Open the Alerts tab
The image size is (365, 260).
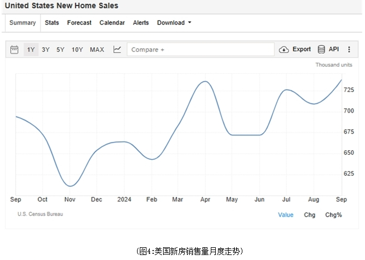pyautogui.click(x=141, y=23)
